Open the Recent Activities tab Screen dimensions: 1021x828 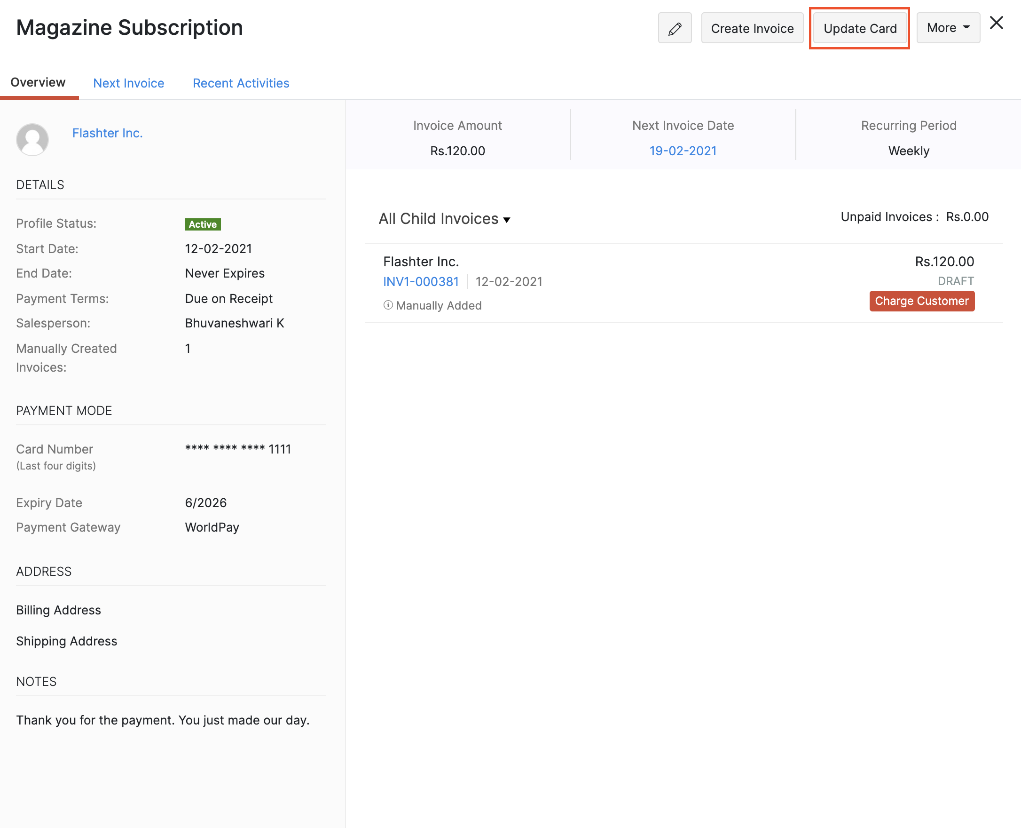click(241, 83)
